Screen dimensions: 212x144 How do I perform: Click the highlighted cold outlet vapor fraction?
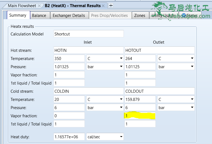(x=140, y=116)
